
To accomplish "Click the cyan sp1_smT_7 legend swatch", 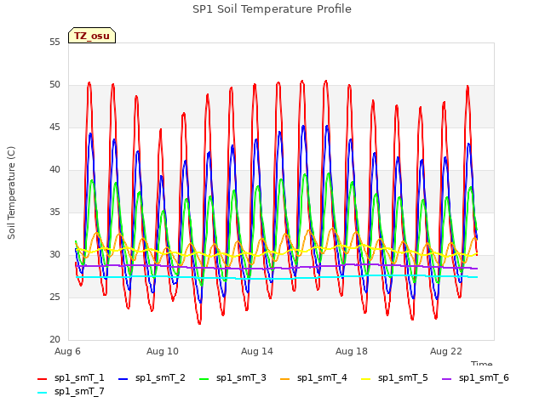I will pos(42,393).
